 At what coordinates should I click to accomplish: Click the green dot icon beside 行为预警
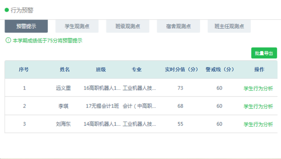pos(7,10)
